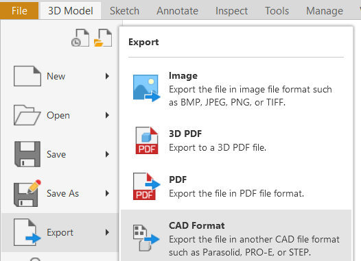Click 'as BMP, JPEG, PNG, or TIFF' text
361x261 pixels.
pyautogui.click(x=227, y=102)
